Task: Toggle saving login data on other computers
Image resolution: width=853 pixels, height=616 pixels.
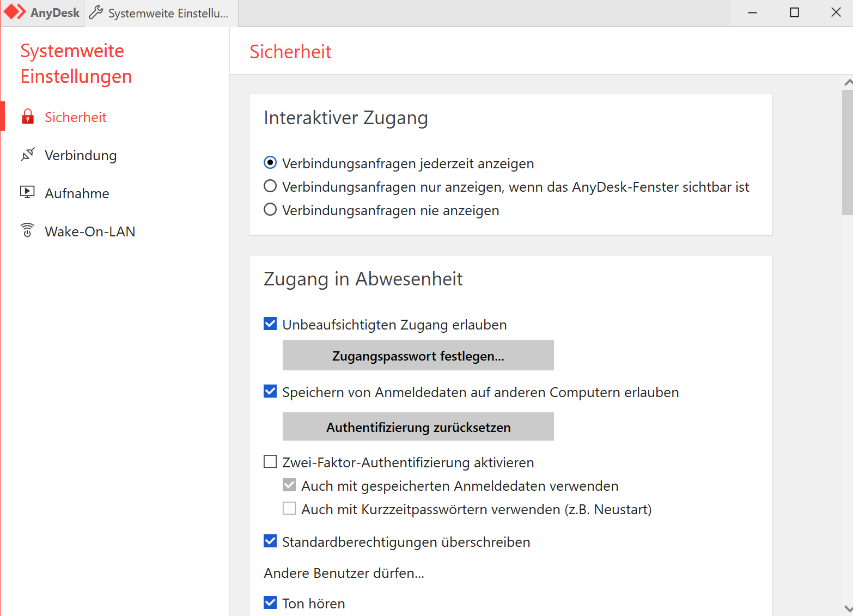Action: pyautogui.click(x=270, y=392)
